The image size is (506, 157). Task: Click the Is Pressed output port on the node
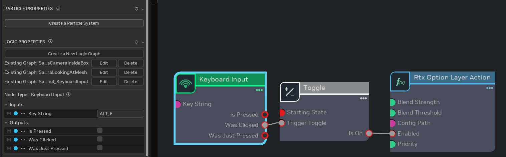click(x=265, y=115)
